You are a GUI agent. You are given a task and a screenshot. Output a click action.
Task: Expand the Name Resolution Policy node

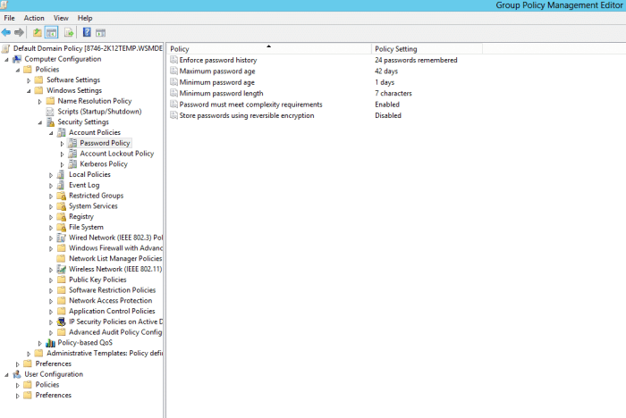(x=40, y=102)
